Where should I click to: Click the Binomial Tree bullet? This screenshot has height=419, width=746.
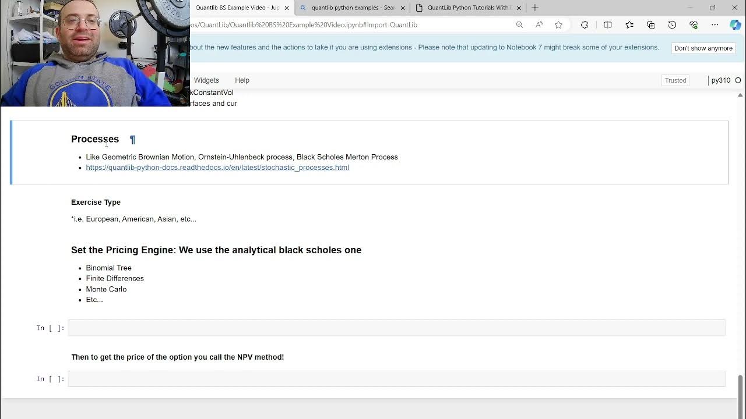tap(108, 268)
